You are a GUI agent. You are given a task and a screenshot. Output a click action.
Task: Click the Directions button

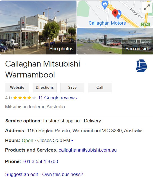point(45,88)
